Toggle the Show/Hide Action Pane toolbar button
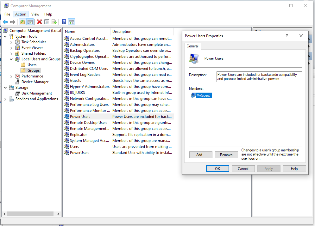 (x=72, y=22)
